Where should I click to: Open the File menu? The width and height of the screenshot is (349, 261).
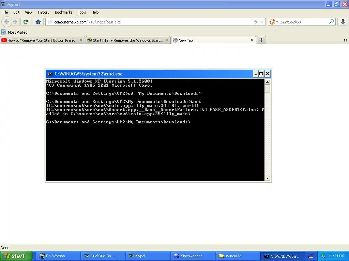(5, 12)
